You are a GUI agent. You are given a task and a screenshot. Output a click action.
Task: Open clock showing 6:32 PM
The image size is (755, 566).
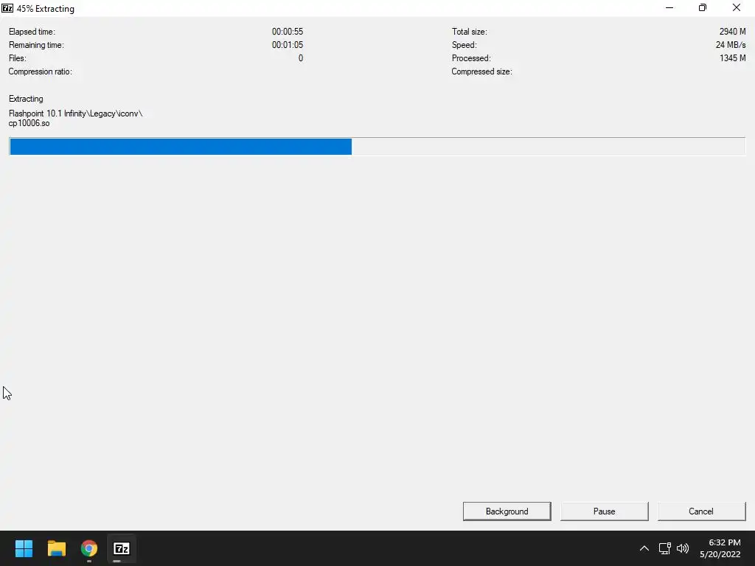(x=720, y=548)
